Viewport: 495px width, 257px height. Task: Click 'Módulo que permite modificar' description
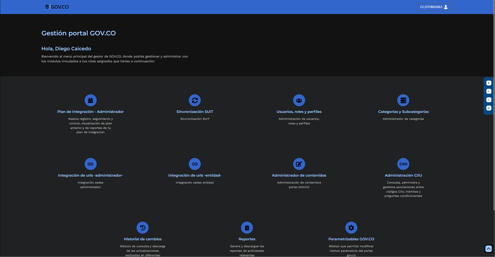click(x=351, y=251)
